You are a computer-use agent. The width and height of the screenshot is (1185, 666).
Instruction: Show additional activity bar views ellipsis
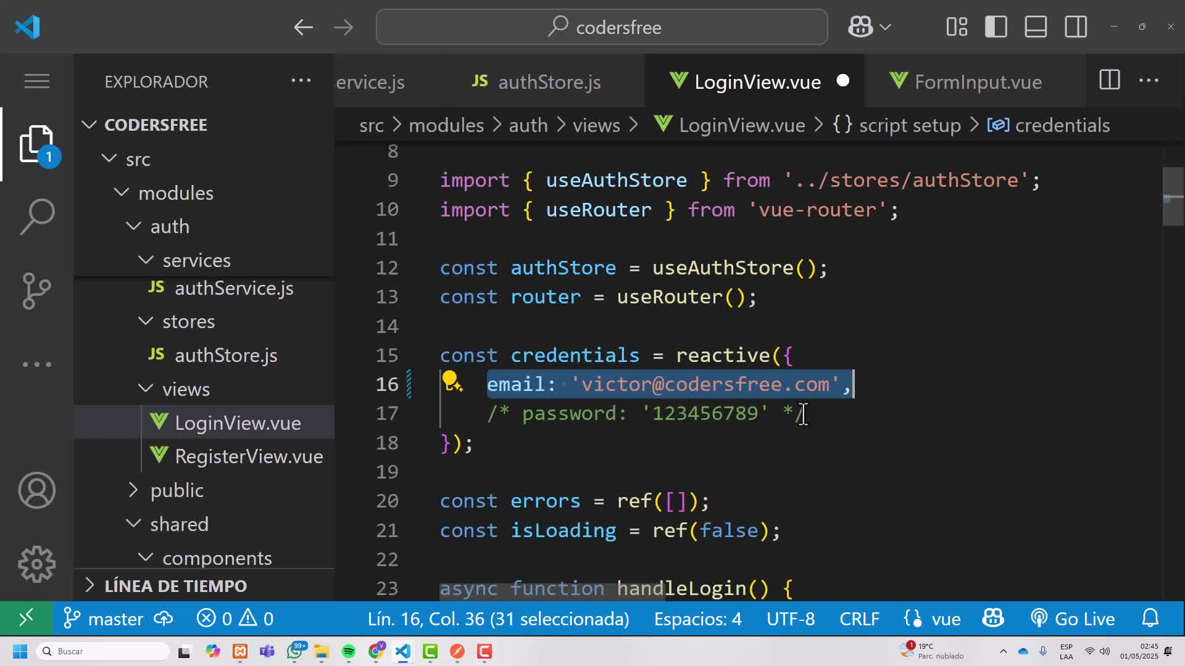pyautogui.click(x=37, y=364)
